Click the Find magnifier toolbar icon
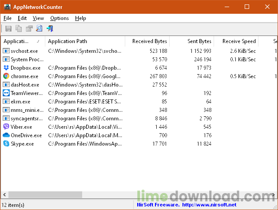Viewport: 278px width, 210px height. pyautogui.click(x=39, y=28)
